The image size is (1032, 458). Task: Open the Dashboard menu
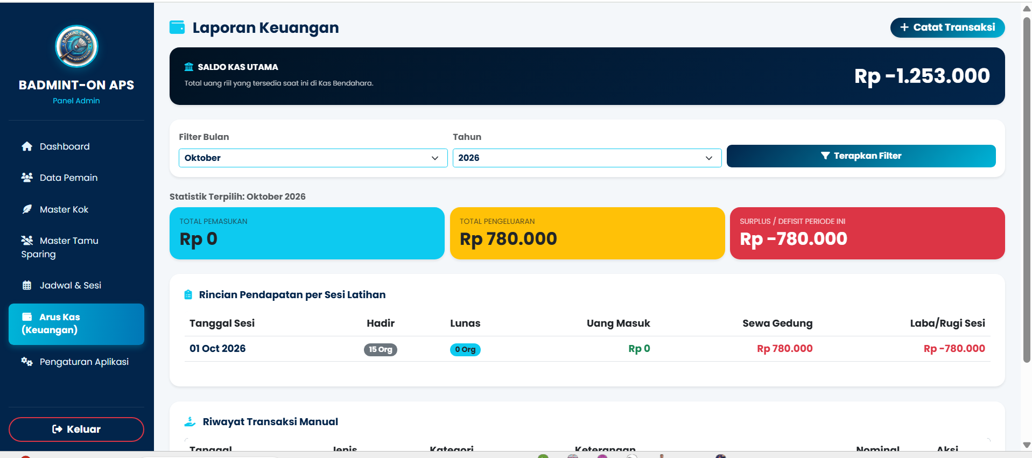[x=76, y=146]
